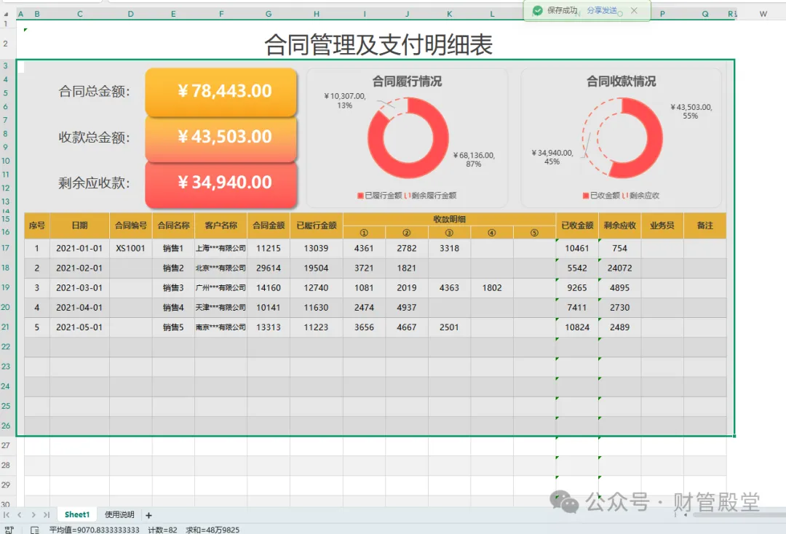
Task: Select the cell 上海***有限公司
Action: pos(221,248)
